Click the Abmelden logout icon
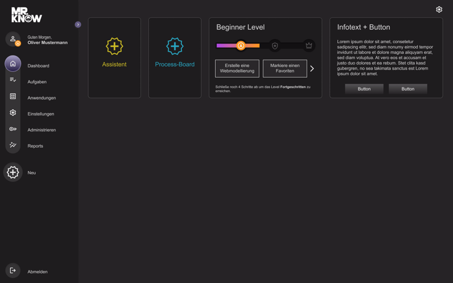The image size is (453, 283). pyautogui.click(x=12, y=271)
